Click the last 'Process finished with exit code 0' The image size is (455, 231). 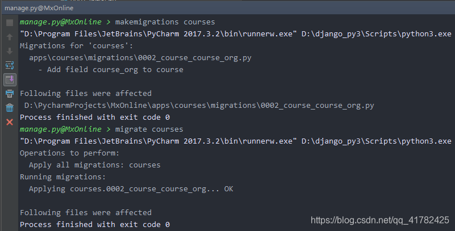tap(95, 225)
